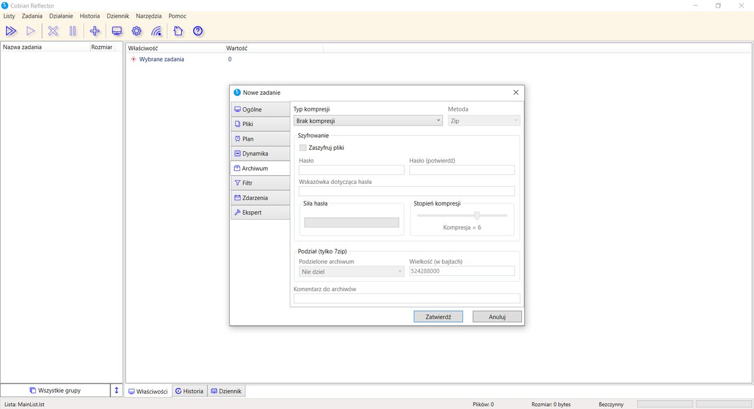This screenshot has width=754, height=409.
Task: Open help via question mark icon
Action: (198, 31)
